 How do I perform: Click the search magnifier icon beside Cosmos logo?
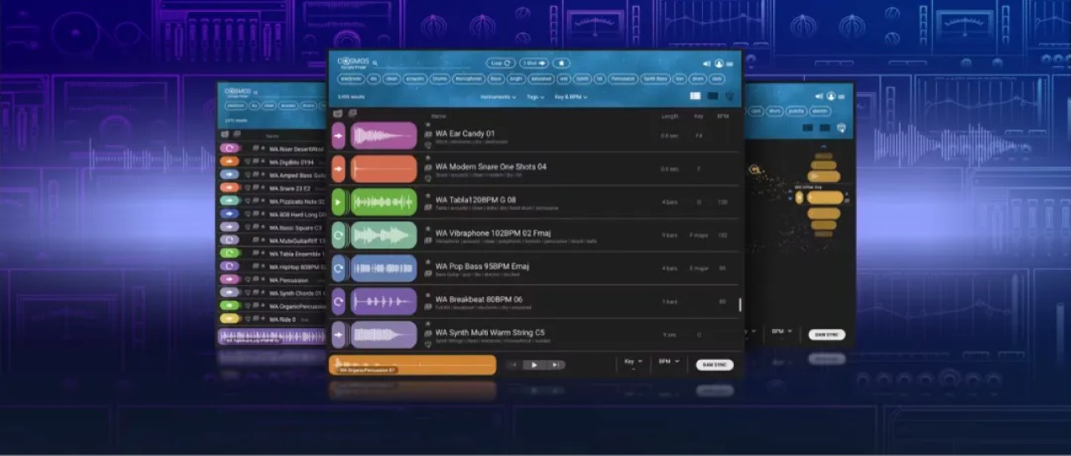[376, 63]
